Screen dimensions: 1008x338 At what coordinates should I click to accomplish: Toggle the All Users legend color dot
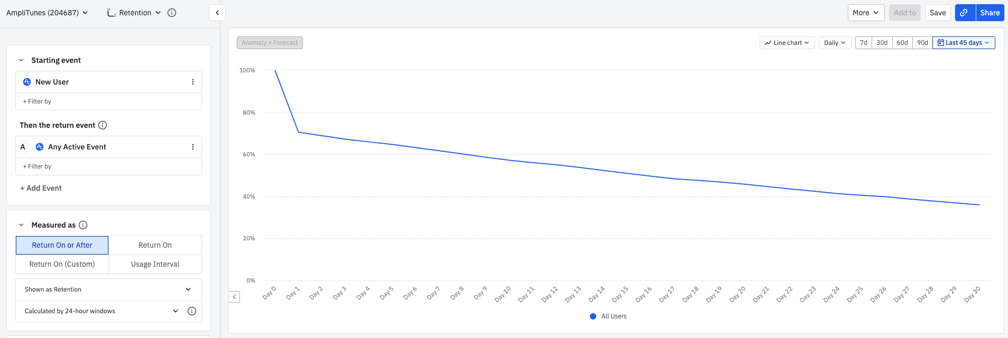(x=593, y=316)
